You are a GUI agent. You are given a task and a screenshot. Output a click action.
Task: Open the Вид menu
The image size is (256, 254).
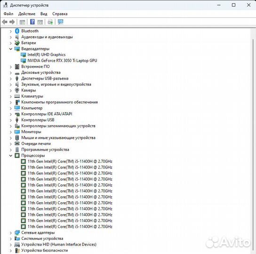44,14
